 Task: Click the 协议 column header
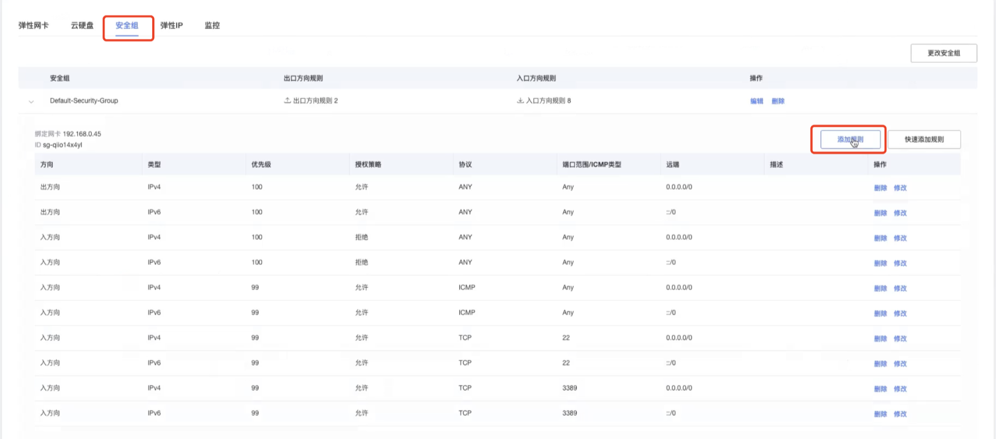point(466,165)
